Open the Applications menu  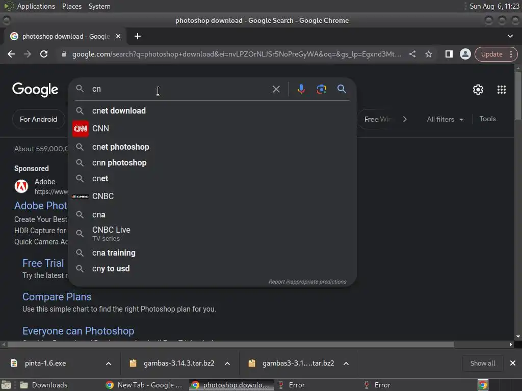36,6
